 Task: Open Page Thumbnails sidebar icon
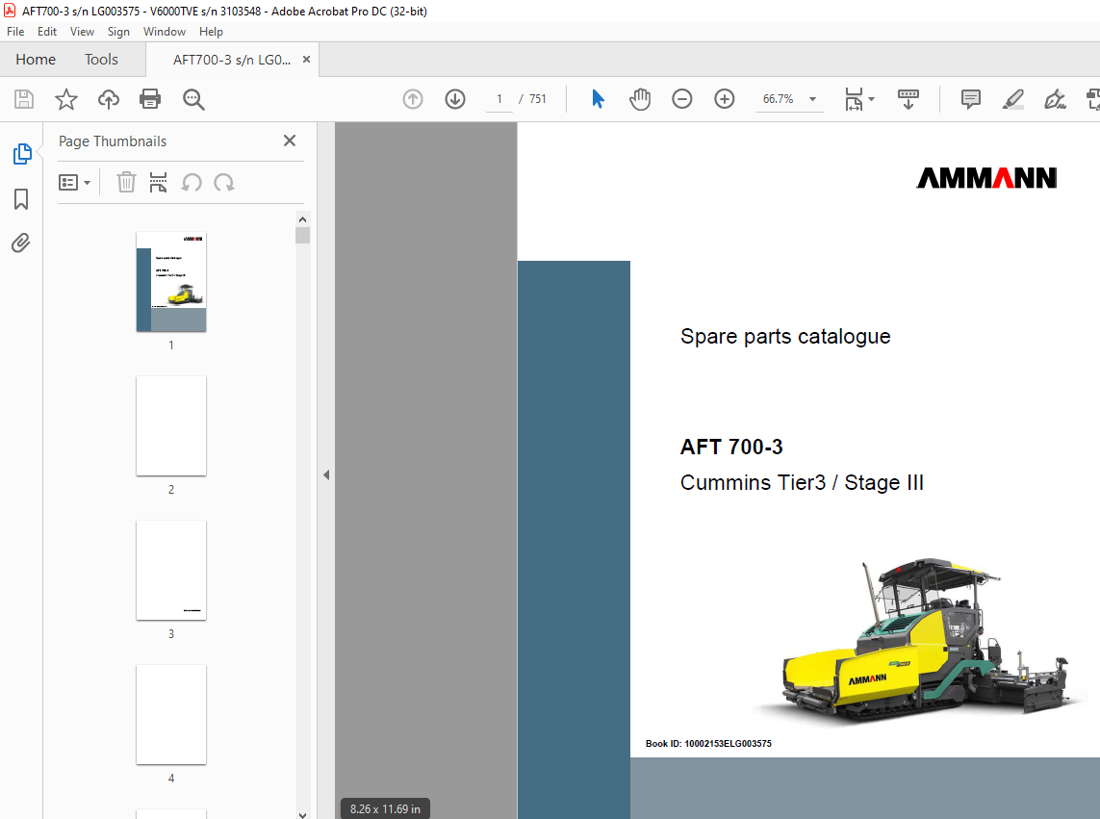[22, 154]
